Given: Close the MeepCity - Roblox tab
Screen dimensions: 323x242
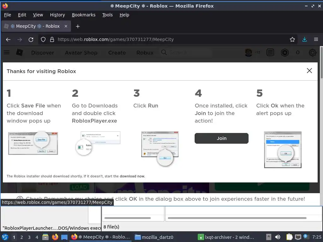Looking at the screenshot, I should coord(66,26).
